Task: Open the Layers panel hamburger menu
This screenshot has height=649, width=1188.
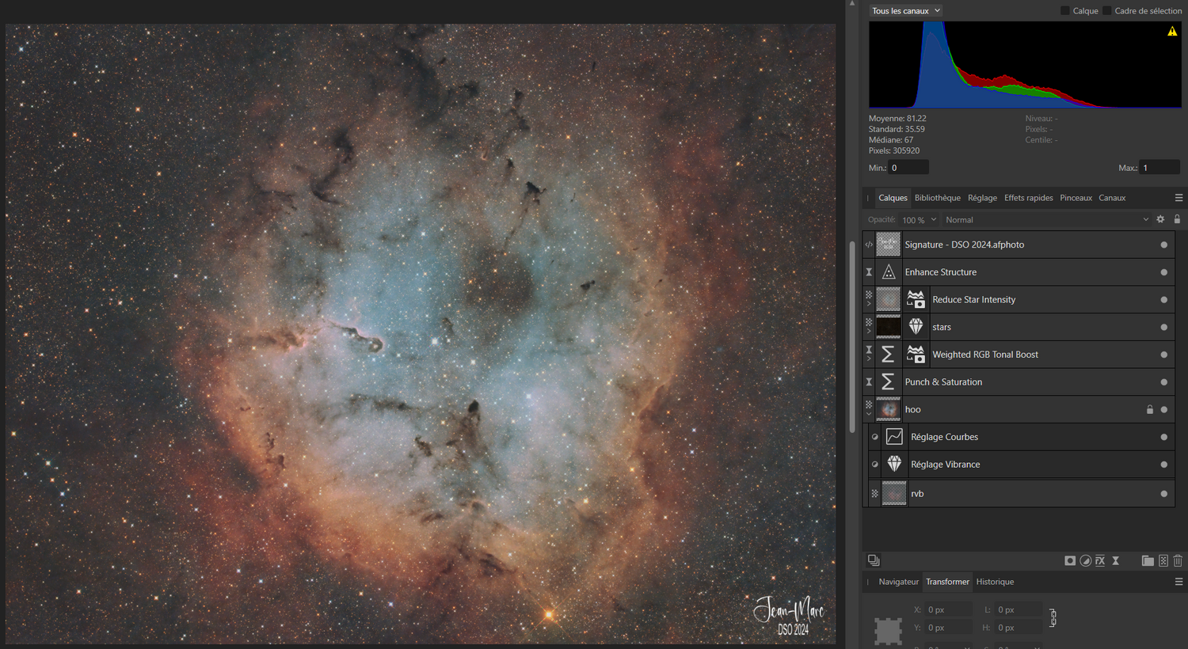Action: coord(1178,198)
